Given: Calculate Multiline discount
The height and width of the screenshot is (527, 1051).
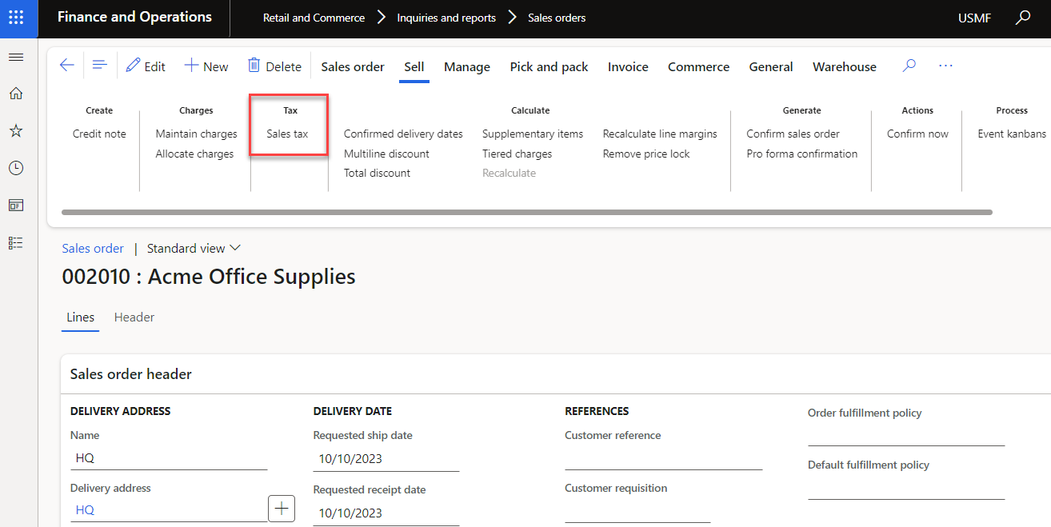Looking at the screenshot, I should tap(386, 154).
